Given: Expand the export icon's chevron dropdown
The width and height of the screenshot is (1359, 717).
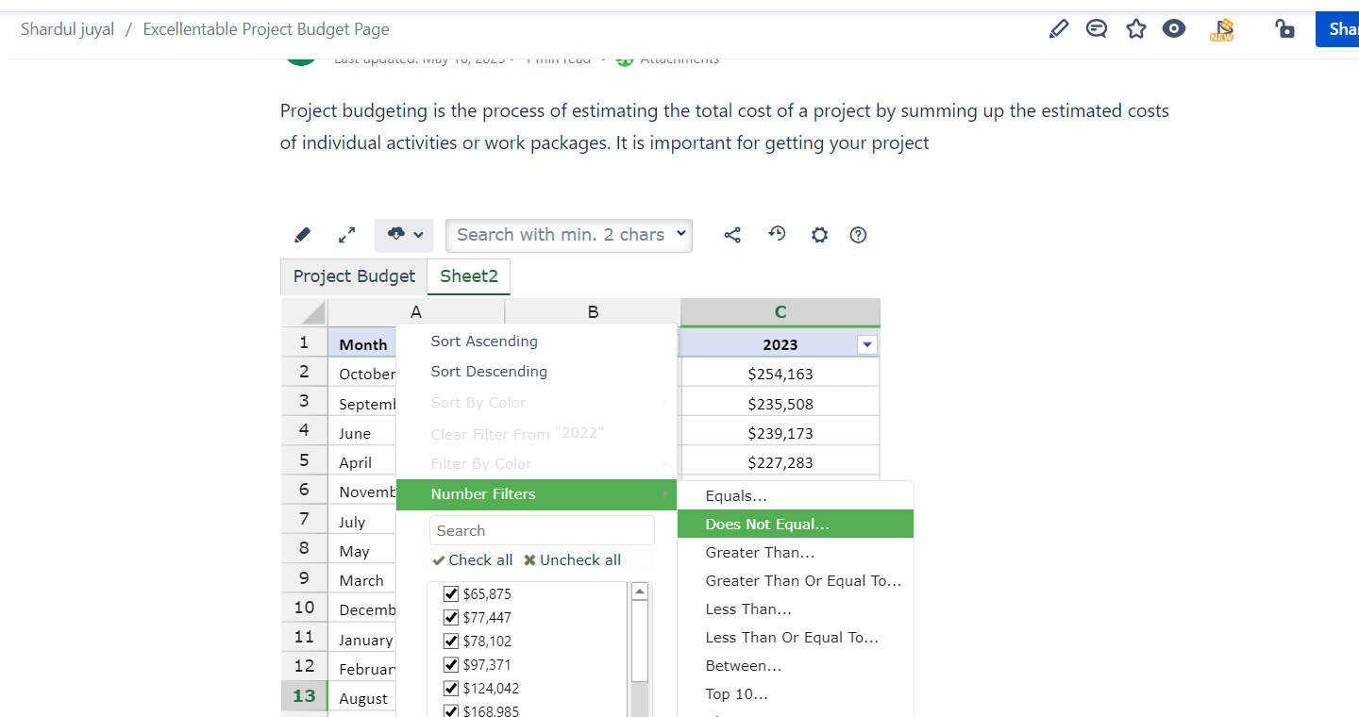Looking at the screenshot, I should (x=416, y=234).
